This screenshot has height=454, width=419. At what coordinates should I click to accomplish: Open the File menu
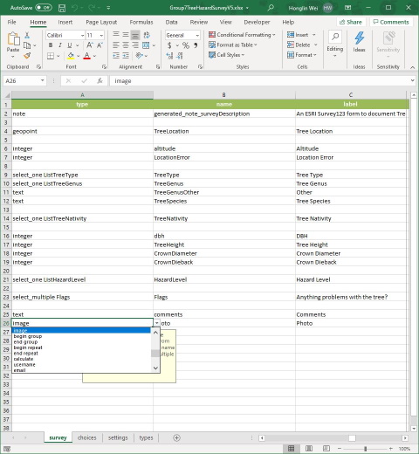11,22
